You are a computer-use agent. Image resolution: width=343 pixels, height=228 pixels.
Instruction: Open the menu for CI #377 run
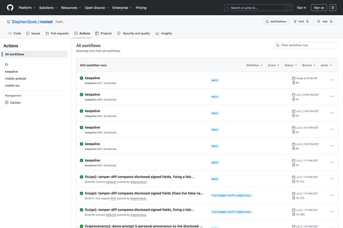[332, 195]
